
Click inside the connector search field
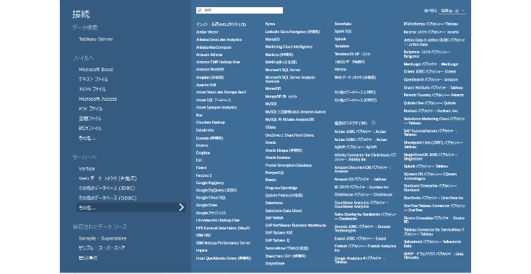(x=240, y=11)
